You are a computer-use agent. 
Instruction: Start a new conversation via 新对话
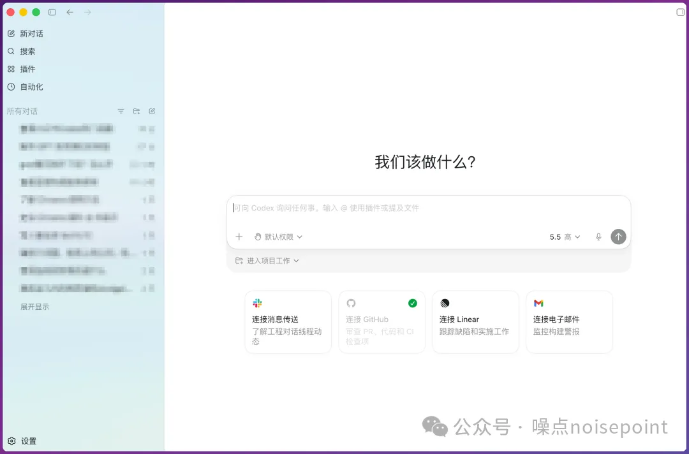26,33
